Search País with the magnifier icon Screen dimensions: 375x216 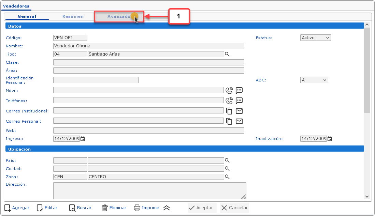[227, 160]
